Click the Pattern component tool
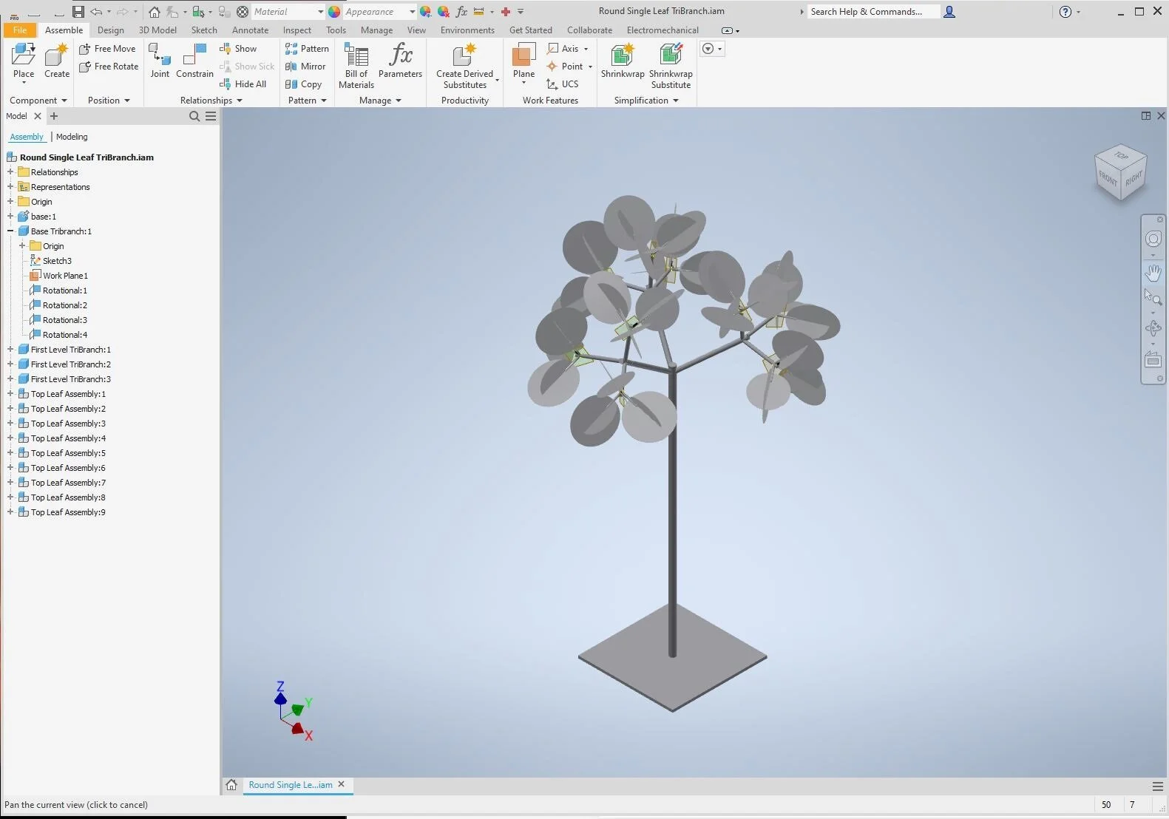 coord(307,49)
